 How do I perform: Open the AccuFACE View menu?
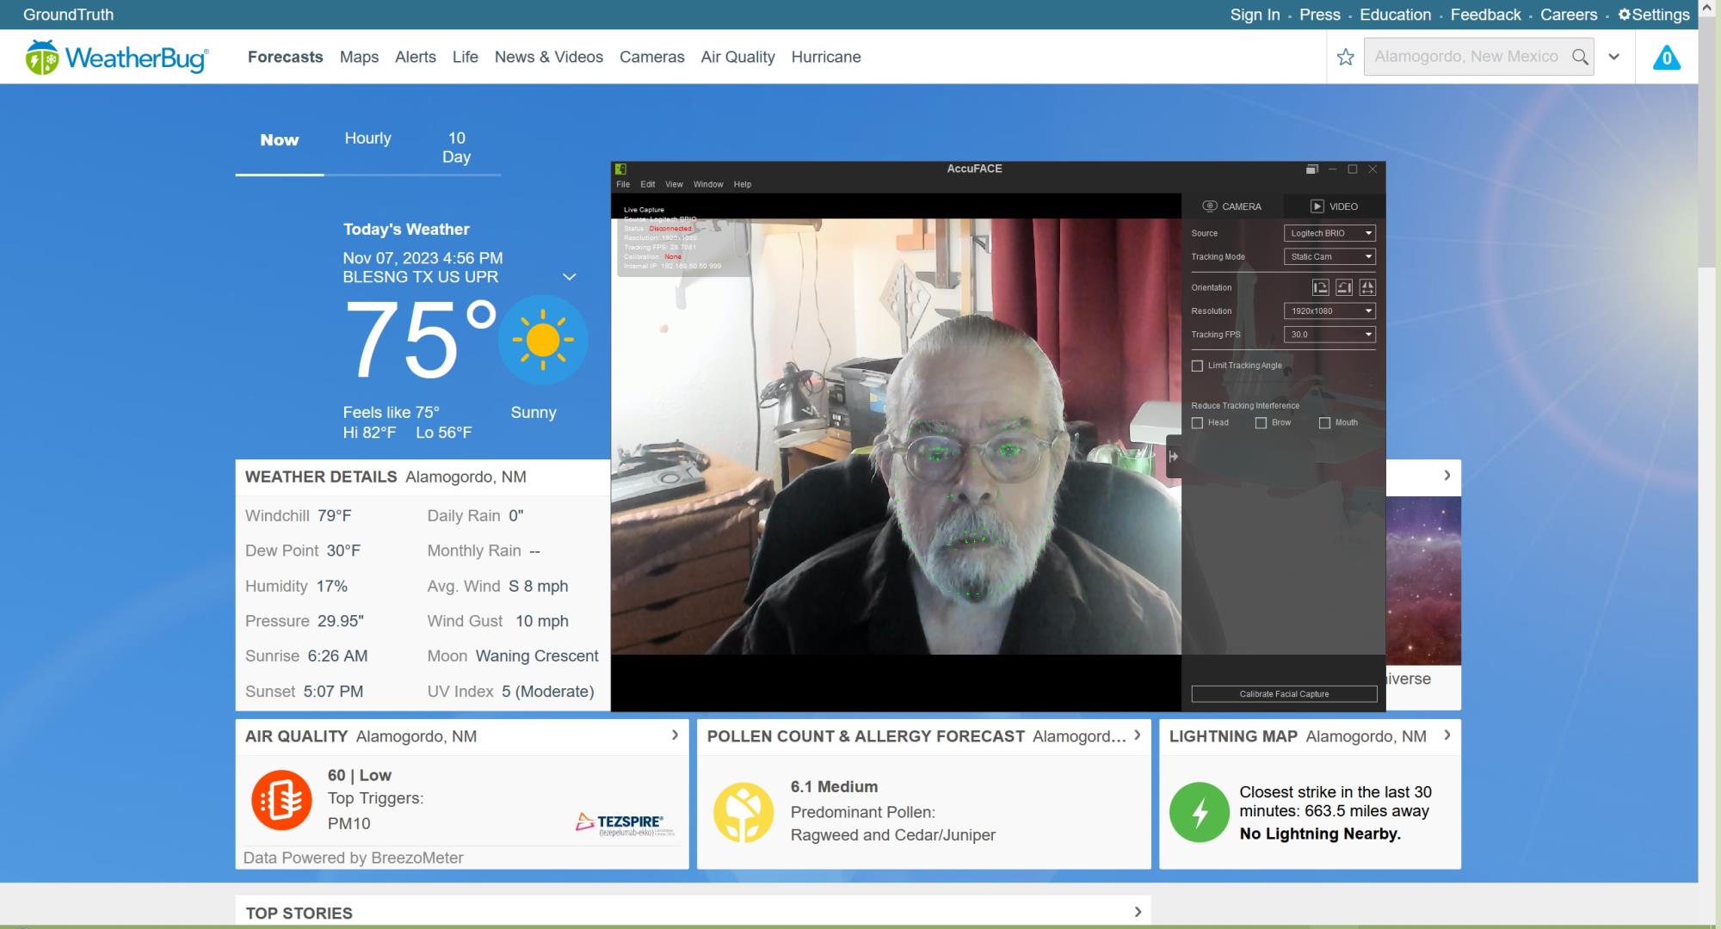674,184
